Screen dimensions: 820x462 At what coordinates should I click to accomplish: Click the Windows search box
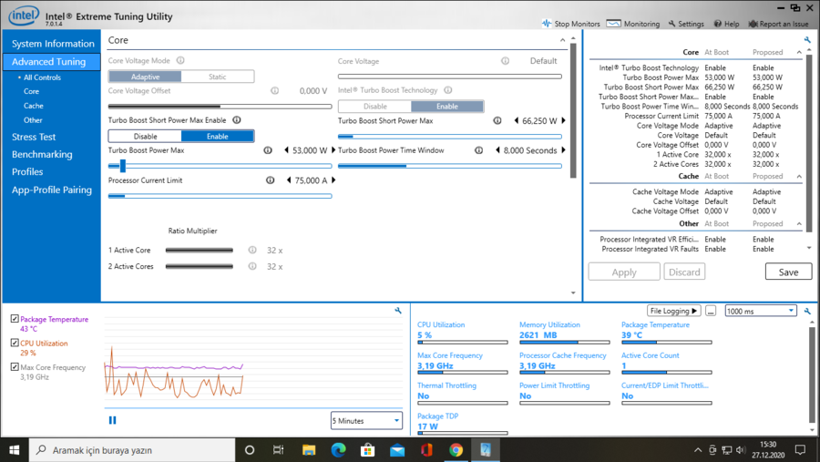132,450
